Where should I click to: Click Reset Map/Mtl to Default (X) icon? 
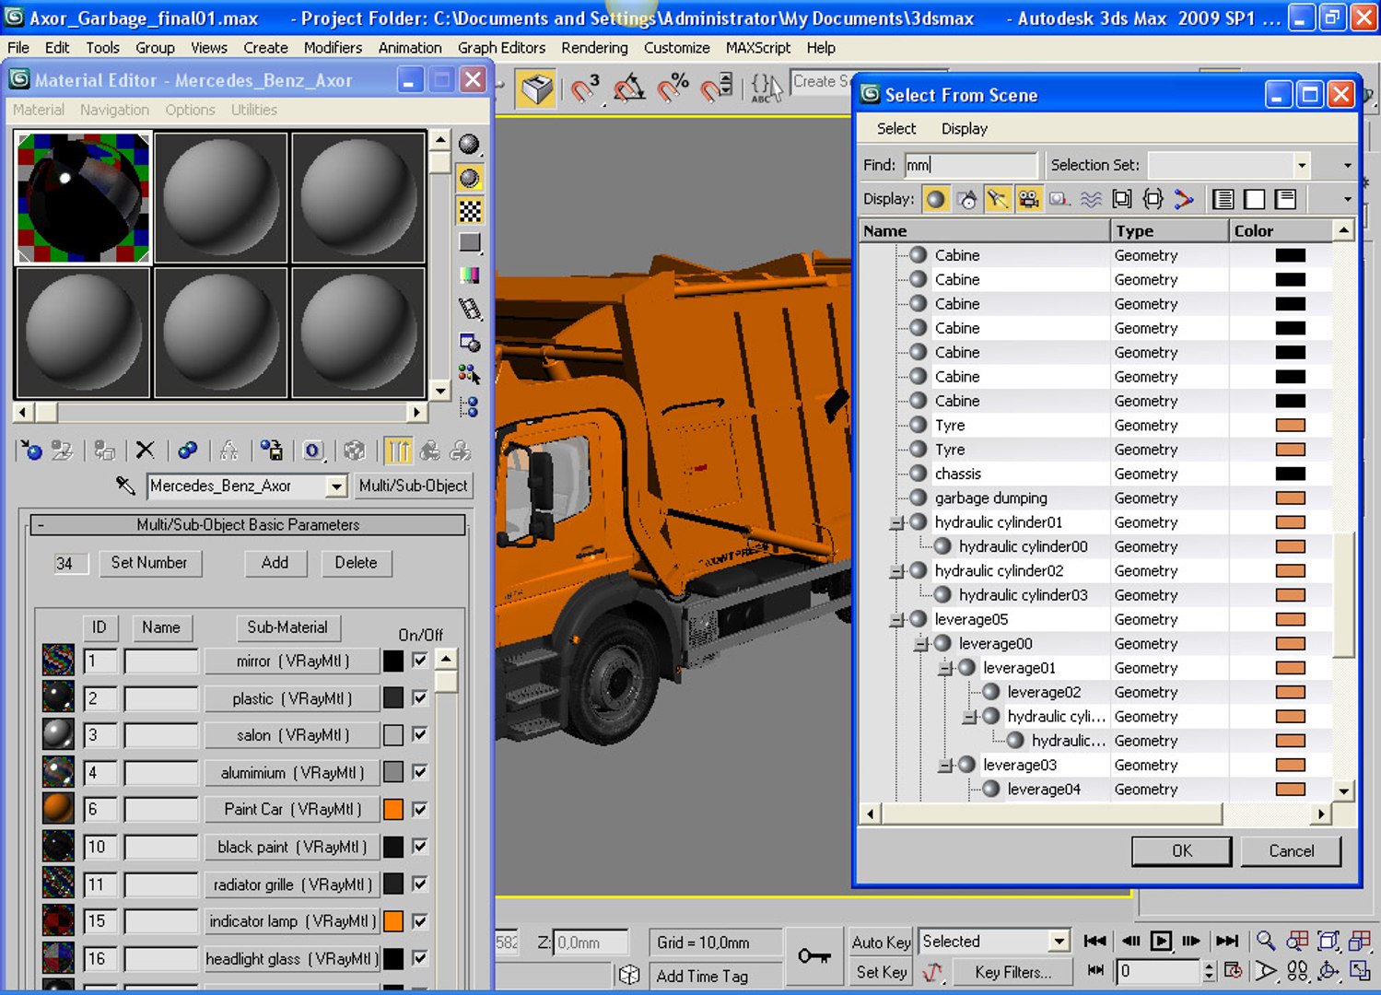pos(145,451)
